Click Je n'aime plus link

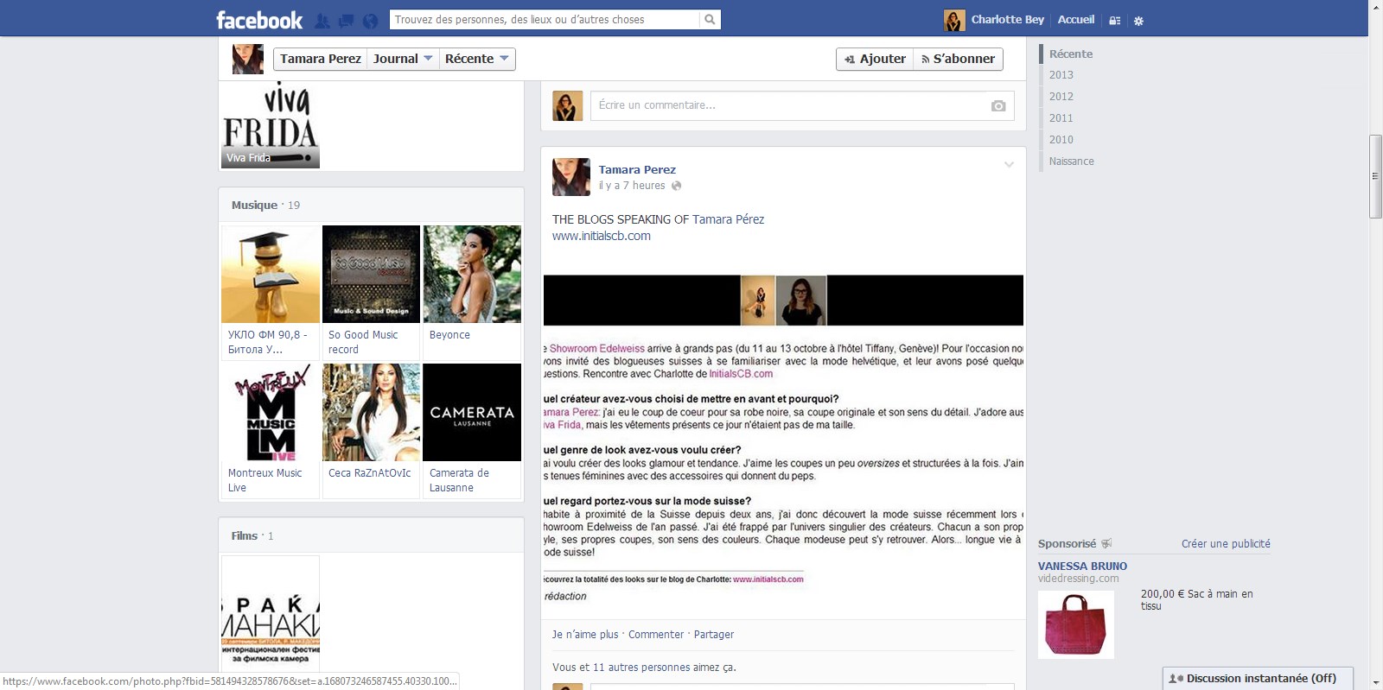tap(585, 635)
